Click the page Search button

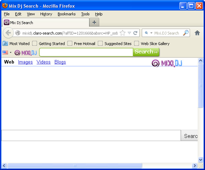coord(189,135)
